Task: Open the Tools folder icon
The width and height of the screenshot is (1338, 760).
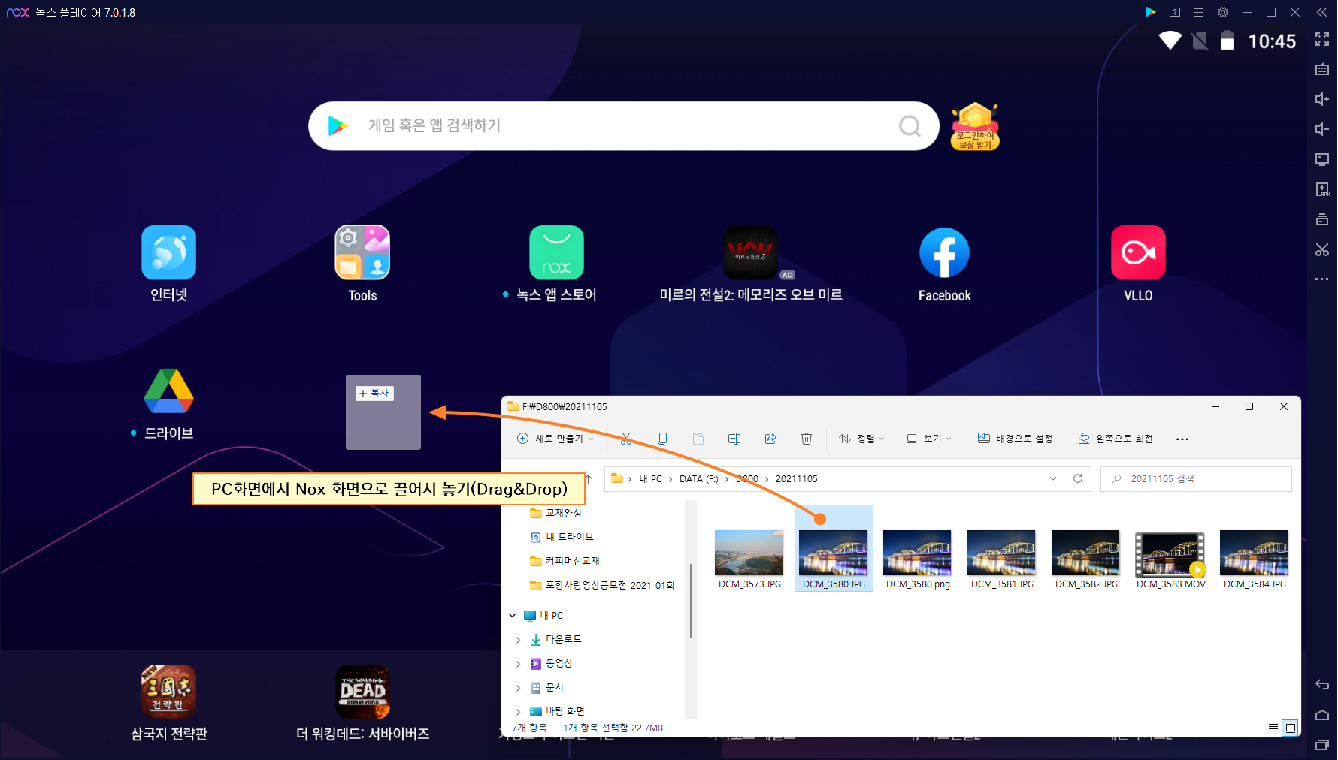Action: 362,252
